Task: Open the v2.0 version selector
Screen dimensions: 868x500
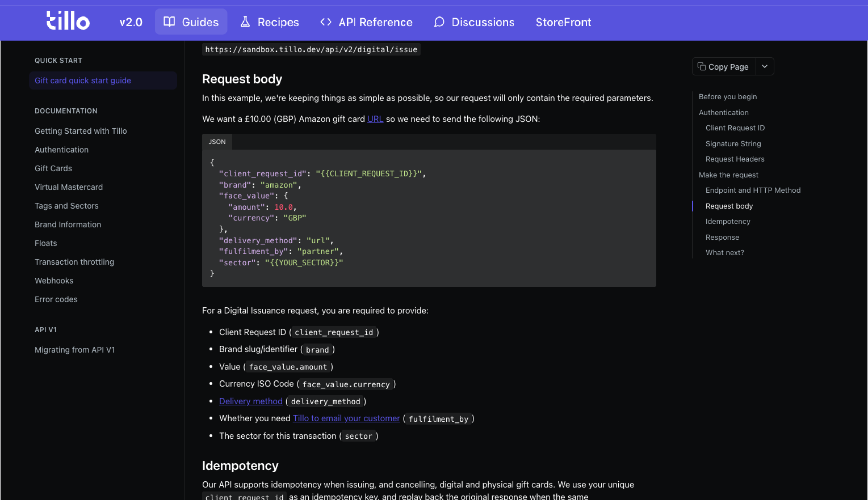Action: (x=131, y=22)
